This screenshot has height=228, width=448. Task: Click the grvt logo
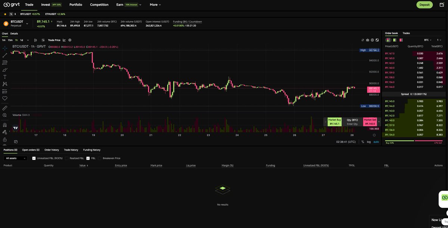(x=11, y=4)
